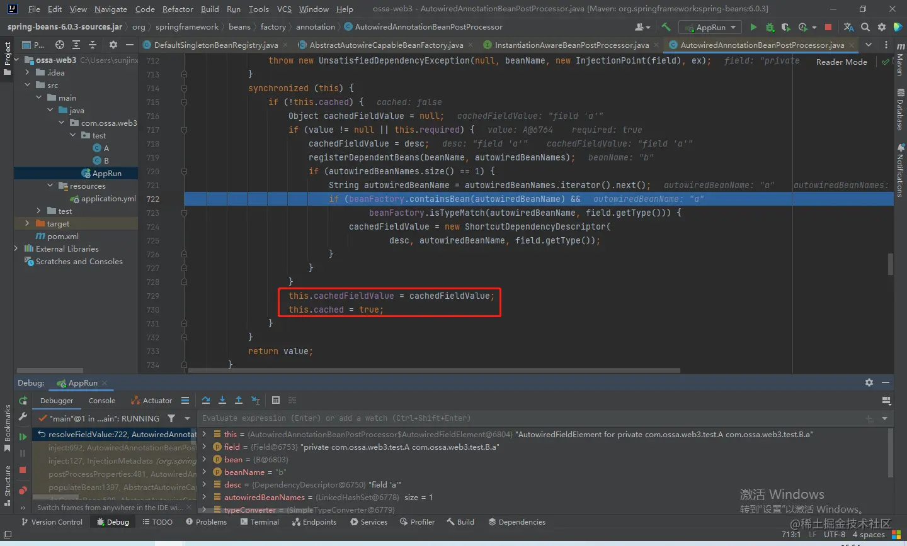Step into the method call
Image resolution: width=907 pixels, height=546 pixels.
point(222,400)
